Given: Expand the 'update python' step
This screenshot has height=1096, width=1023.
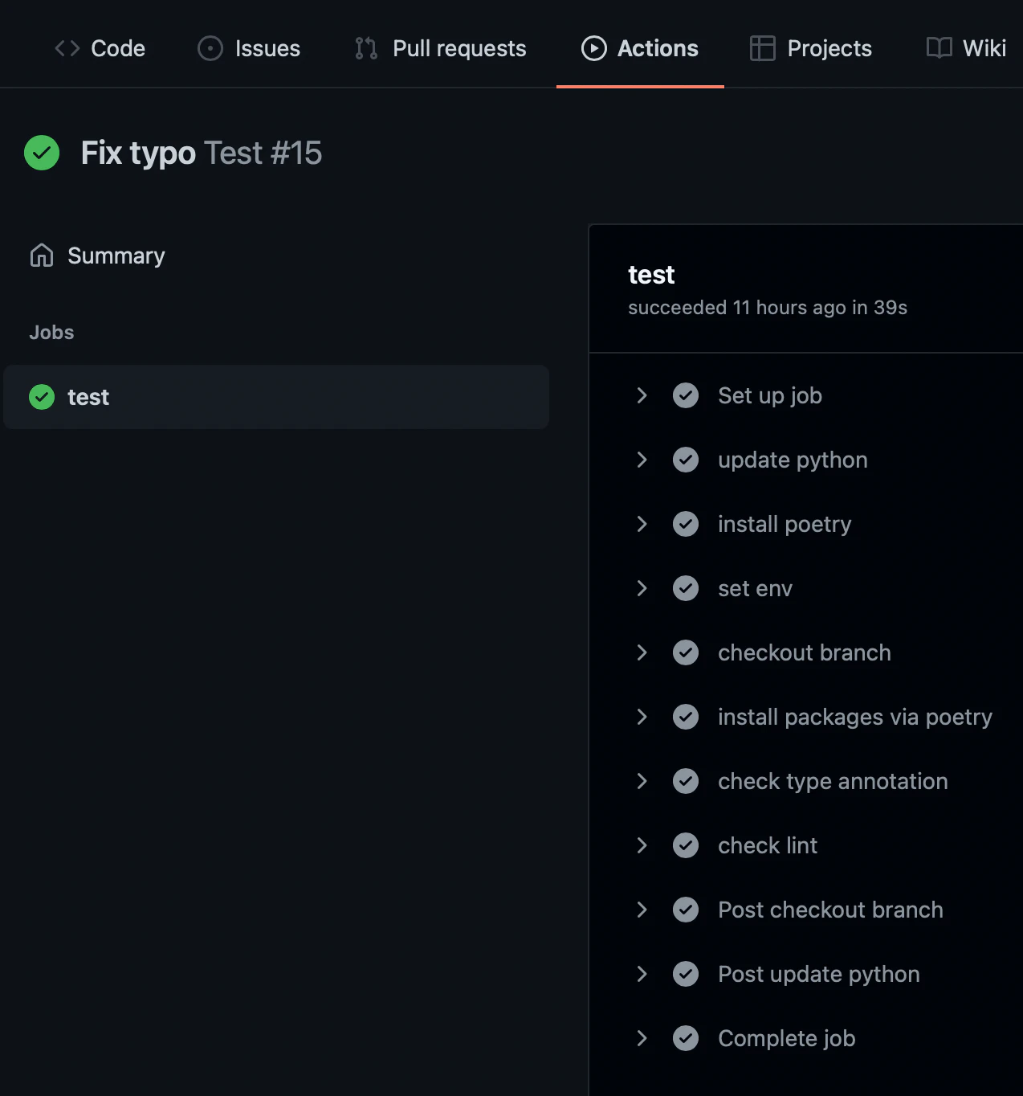Looking at the screenshot, I should (x=642, y=460).
